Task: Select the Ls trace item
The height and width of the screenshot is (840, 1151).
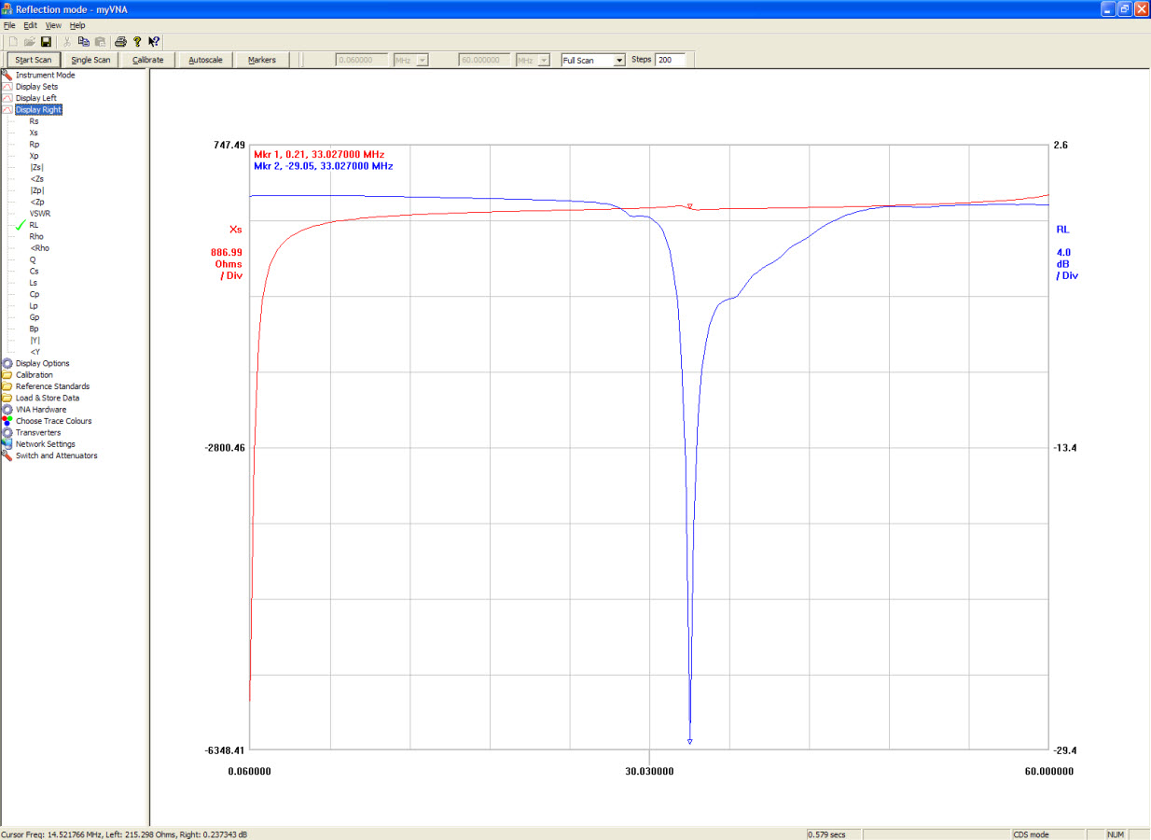Action: click(34, 283)
